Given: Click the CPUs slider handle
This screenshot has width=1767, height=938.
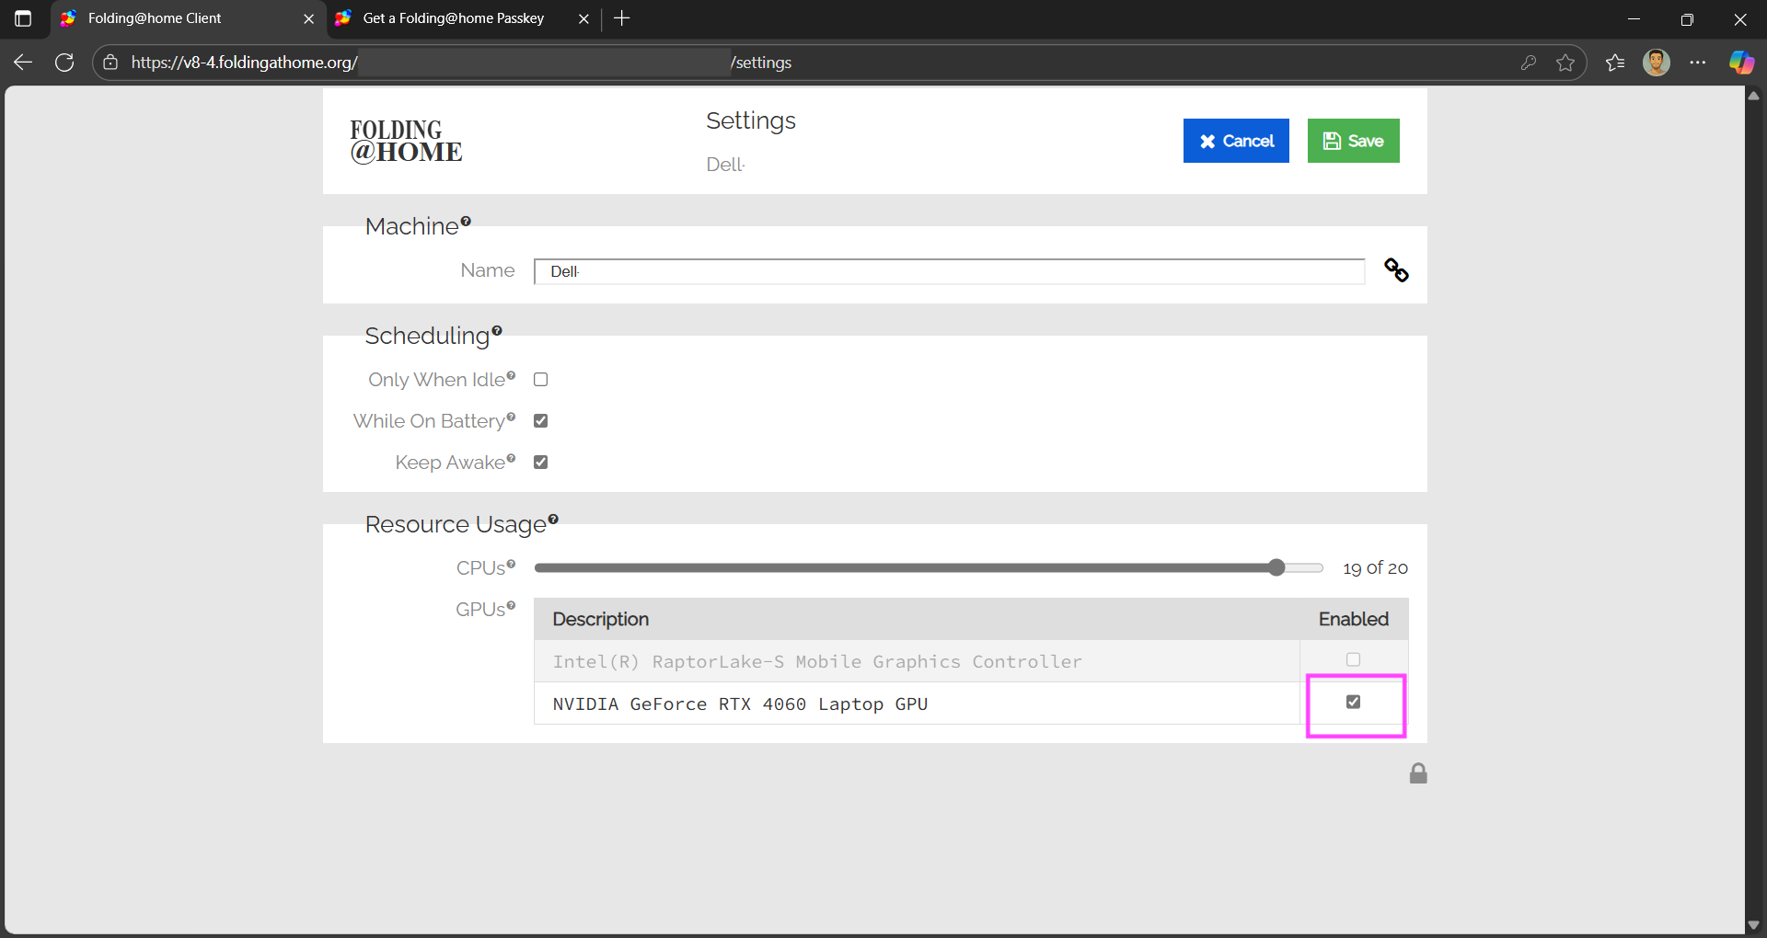Looking at the screenshot, I should 1276,568.
